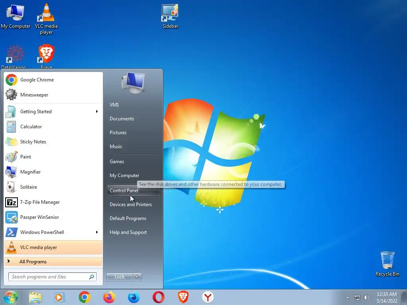The height and width of the screenshot is (305, 407).
Task: Launch Solitaire from the Start menu
Action: click(53, 187)
